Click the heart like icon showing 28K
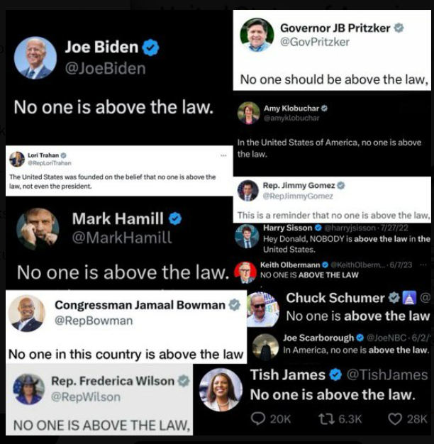Image resolution: width=434 pixels, height=444 pixels. (395, 418)
